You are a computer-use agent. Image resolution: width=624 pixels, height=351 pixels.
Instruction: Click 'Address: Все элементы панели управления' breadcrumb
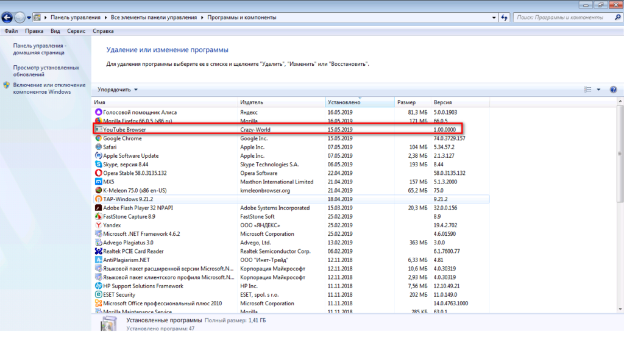[x=154, y=18]
